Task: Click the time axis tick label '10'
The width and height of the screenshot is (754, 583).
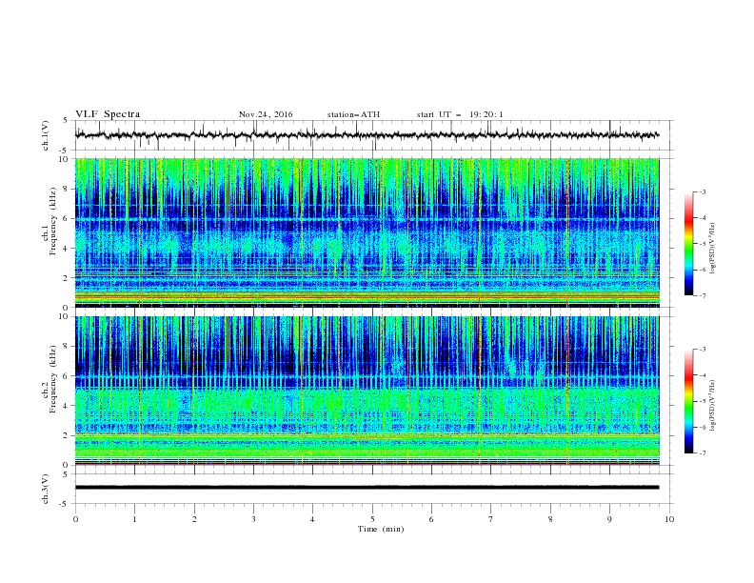Action: click(x=669, y=519)
